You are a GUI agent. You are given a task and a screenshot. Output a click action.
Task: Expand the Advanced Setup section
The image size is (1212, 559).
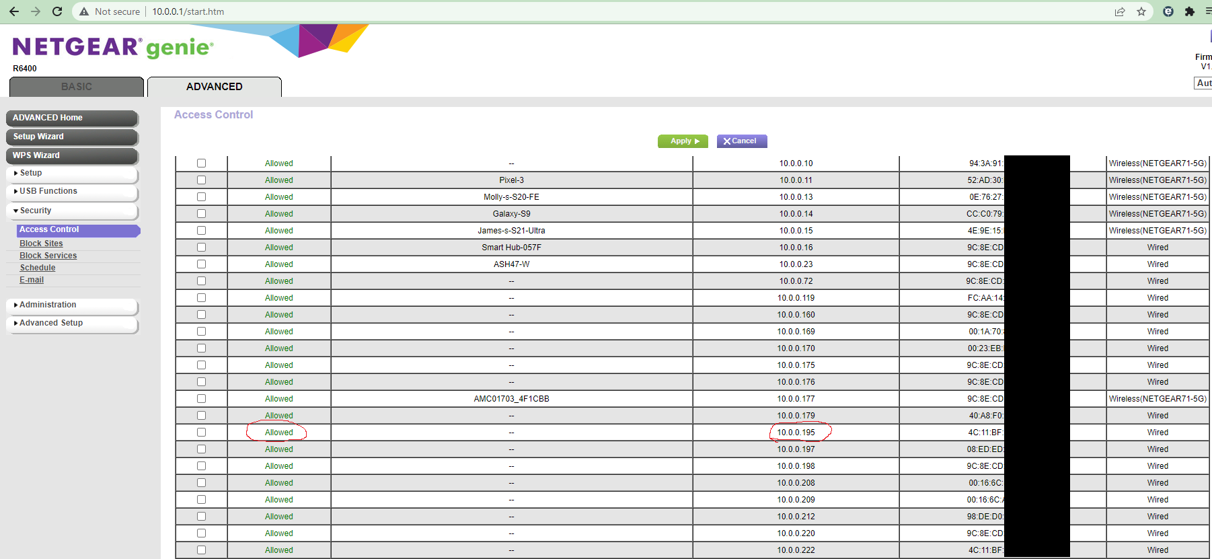coord(72,324)
